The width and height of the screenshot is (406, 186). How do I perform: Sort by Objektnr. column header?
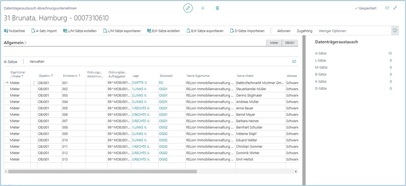[x=45, y=75]
